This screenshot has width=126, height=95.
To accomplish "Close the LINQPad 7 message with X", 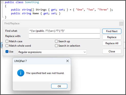I will click(x=68, y=61).
